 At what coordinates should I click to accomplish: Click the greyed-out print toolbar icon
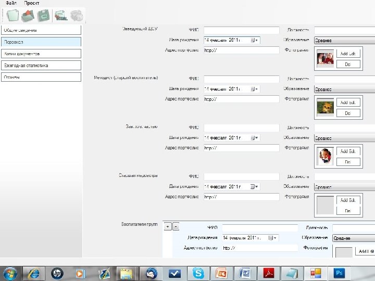[x=77, y=16]
